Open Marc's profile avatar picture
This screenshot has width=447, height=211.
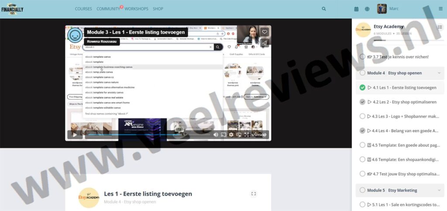tap(382, 9)
